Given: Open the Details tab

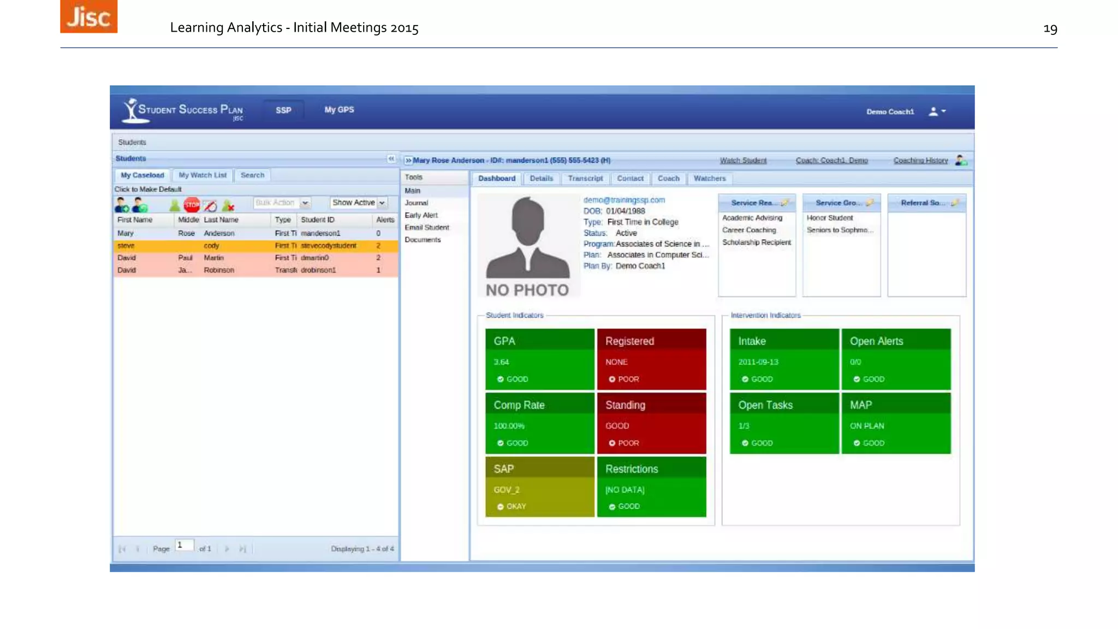Looking at the screenshot, I should pos(541,179).
